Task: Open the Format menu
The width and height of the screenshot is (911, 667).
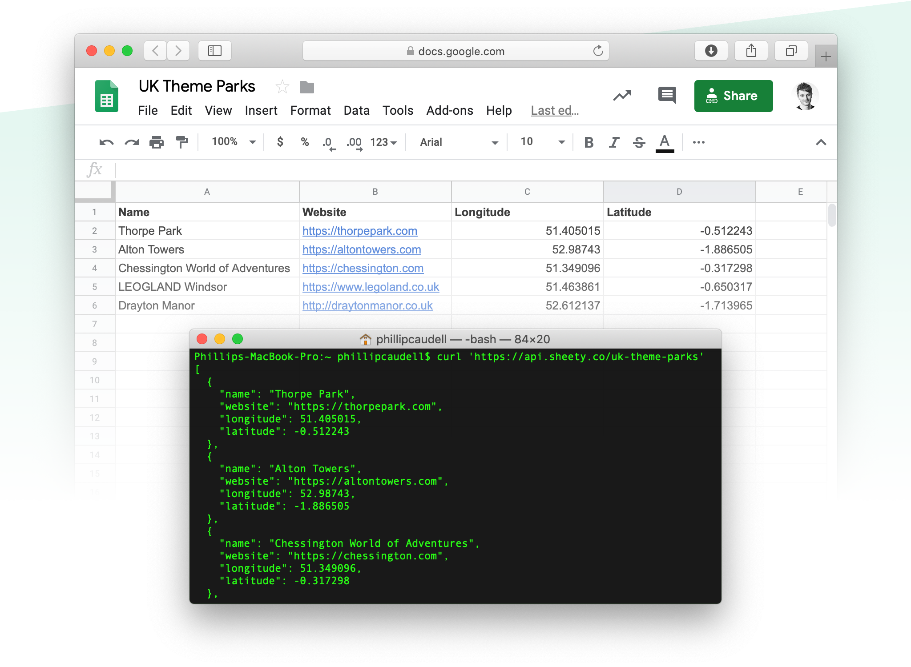Action: tap(310, 110)
